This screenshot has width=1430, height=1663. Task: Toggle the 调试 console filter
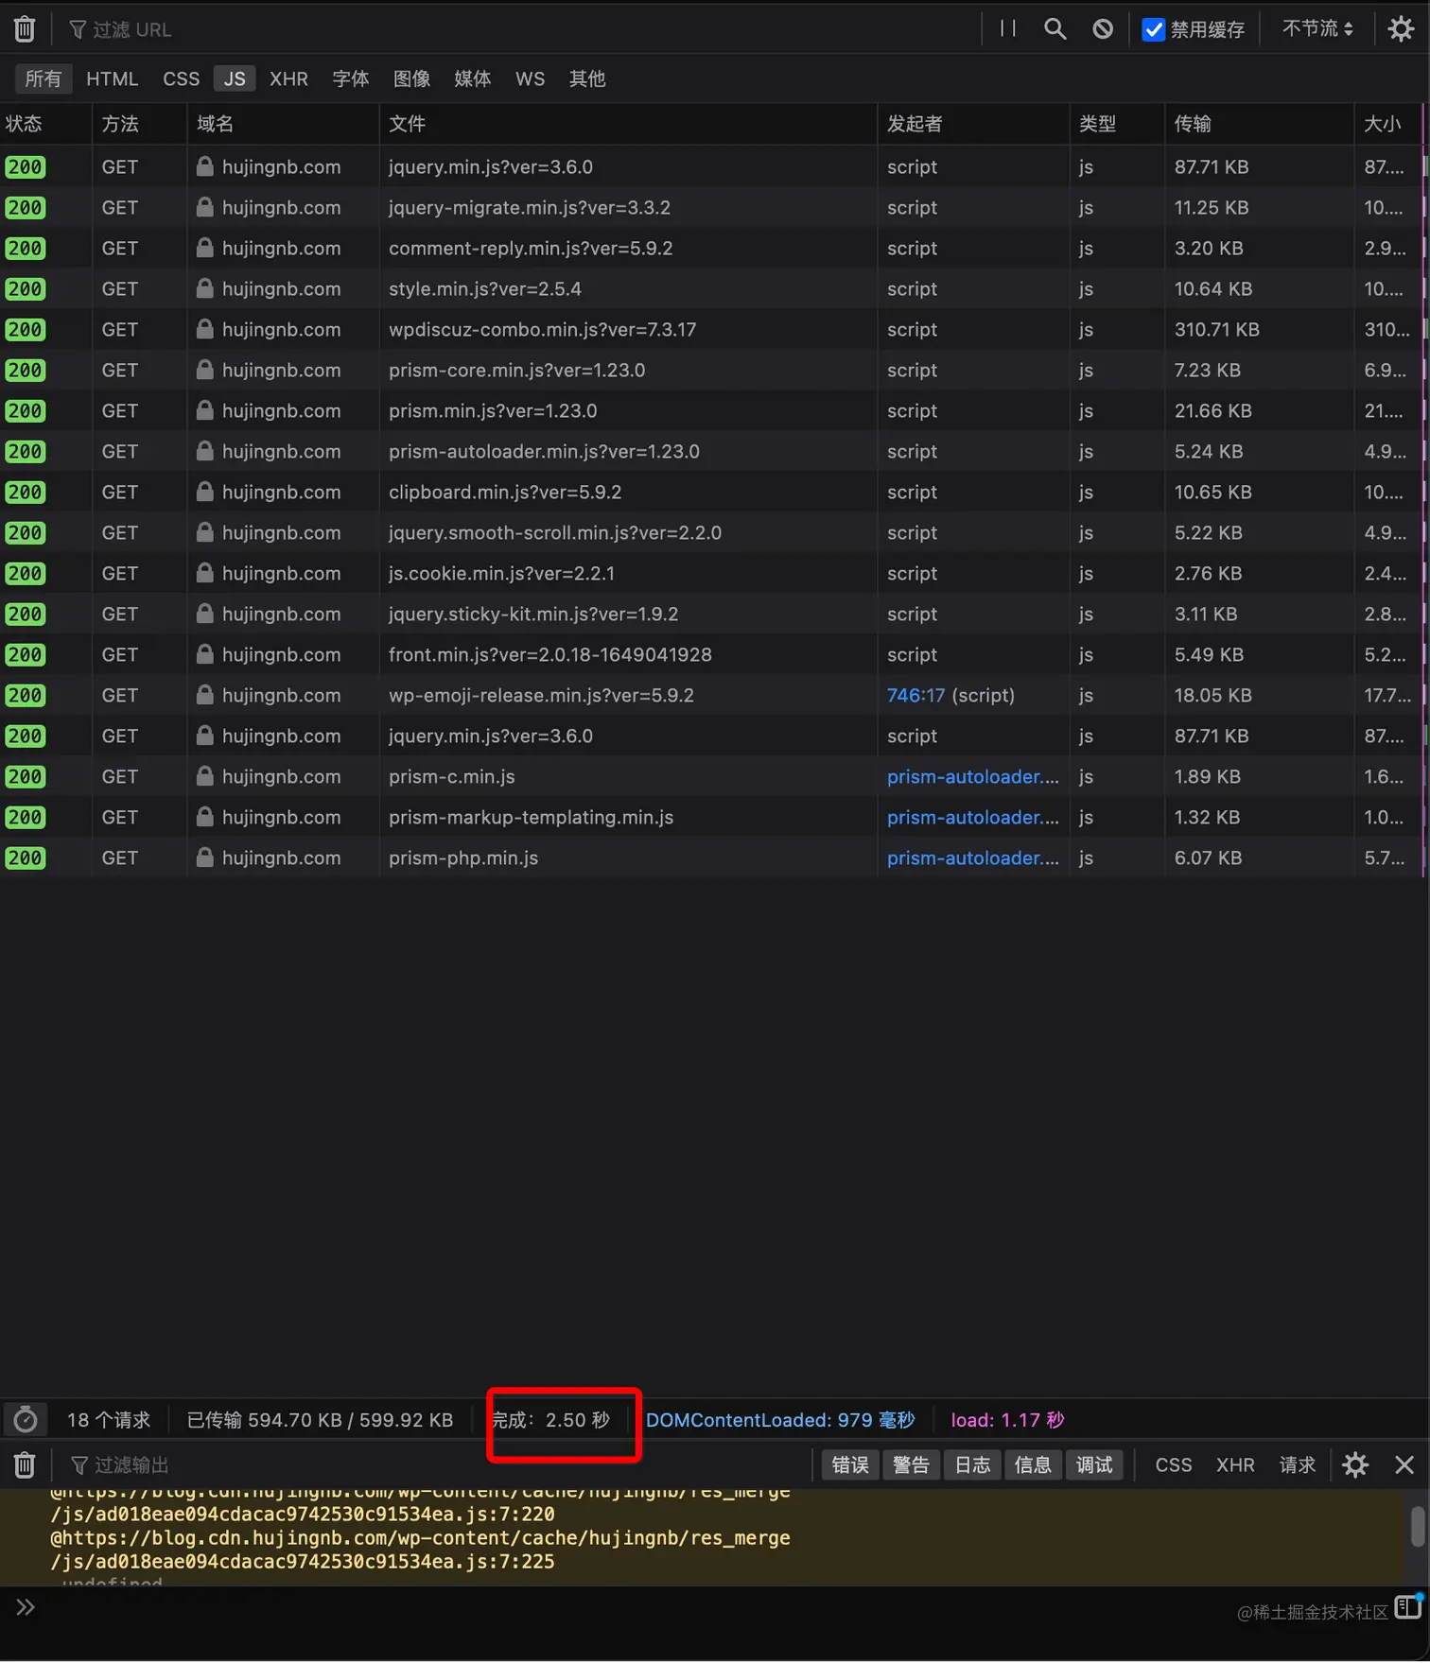1094,1465
